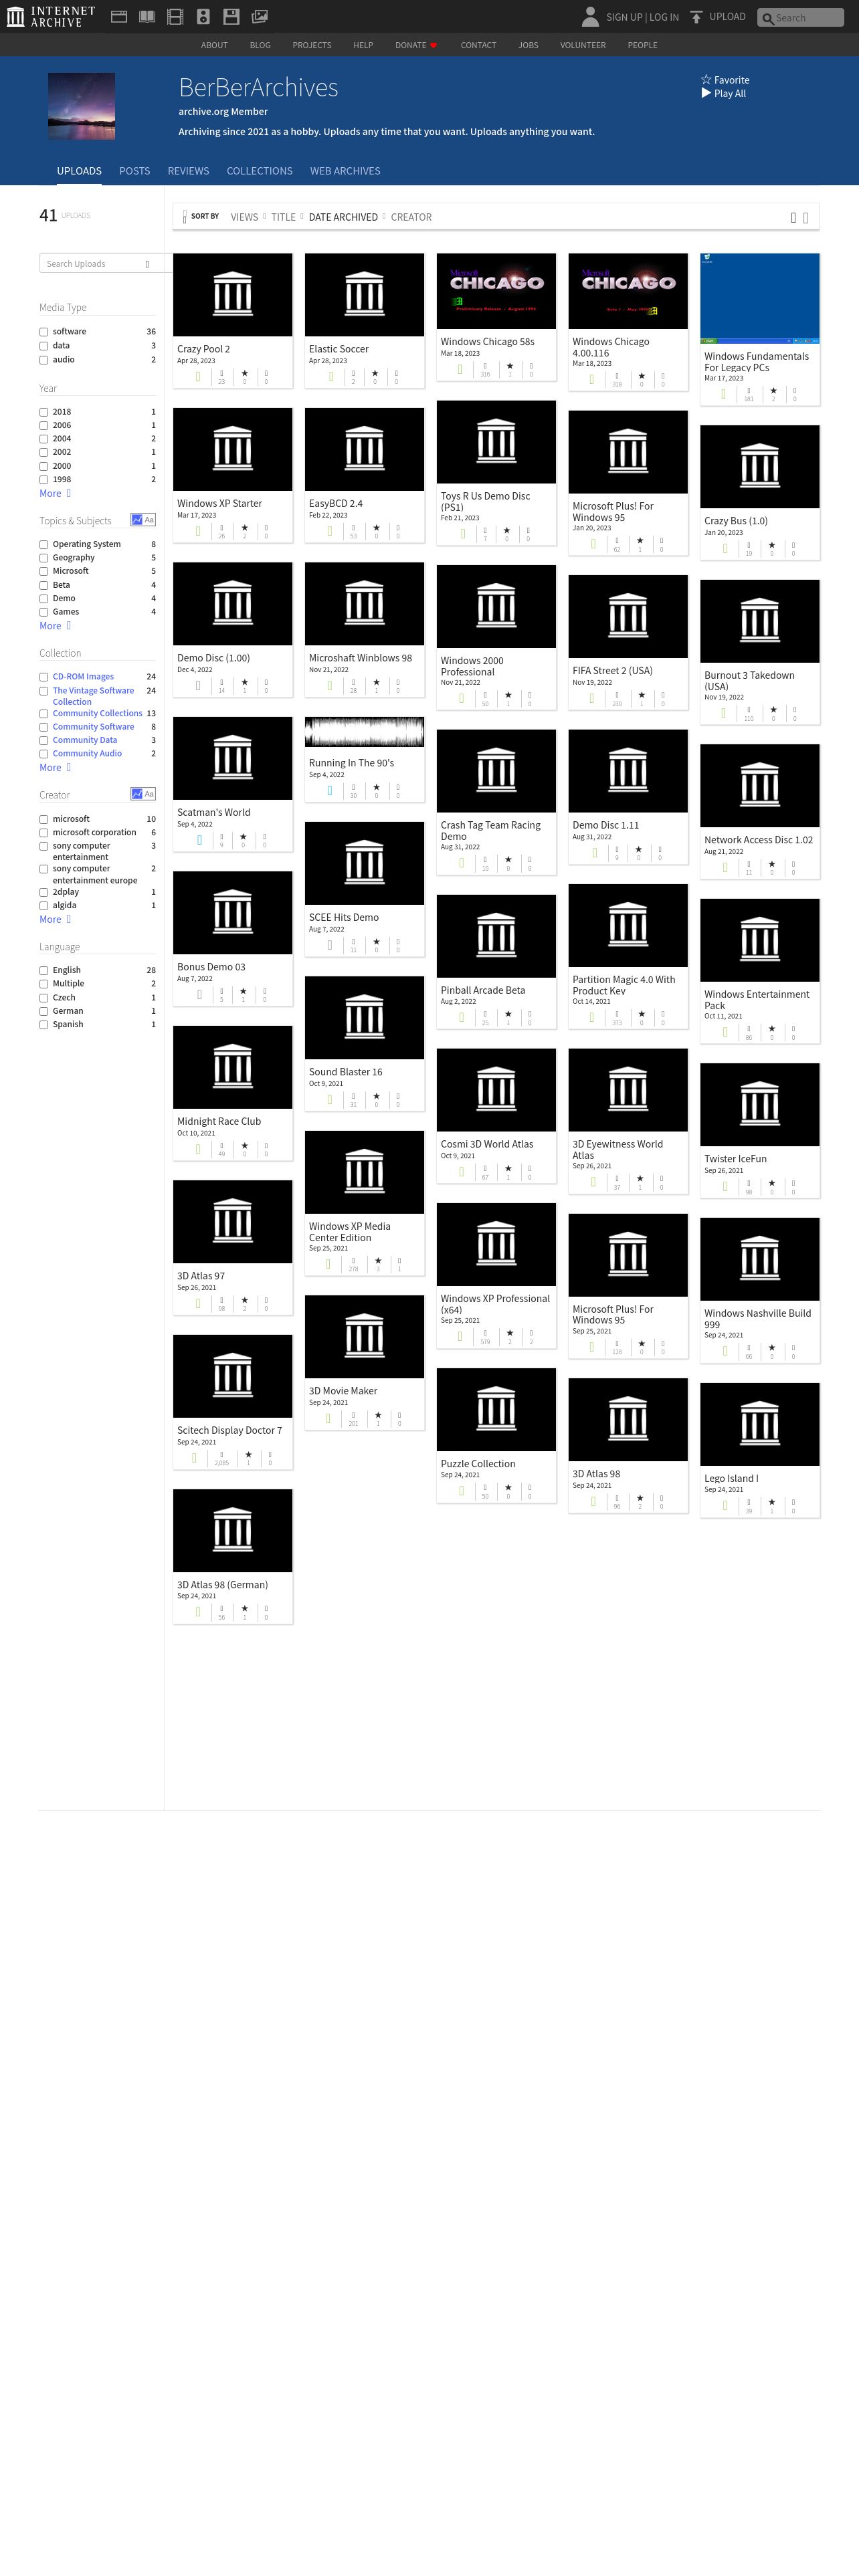Check the Operating System topic filter
This screenshot has width=859, height=2576.
point(44,545)
